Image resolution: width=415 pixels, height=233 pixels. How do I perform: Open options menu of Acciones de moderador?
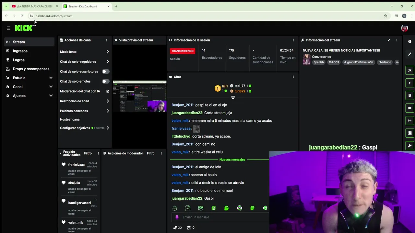tap(161, 153)
